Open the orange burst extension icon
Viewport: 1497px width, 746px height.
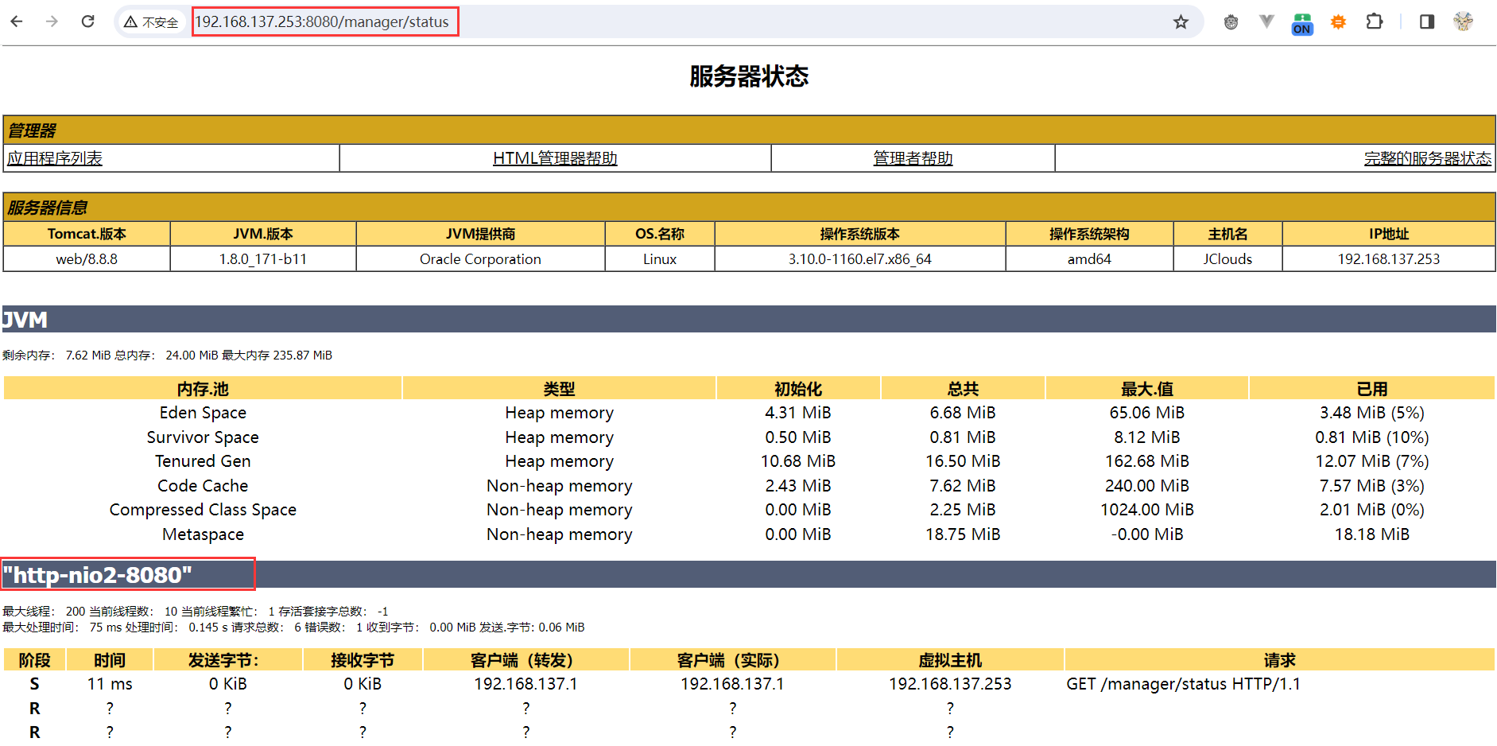tap(1338, 21)
